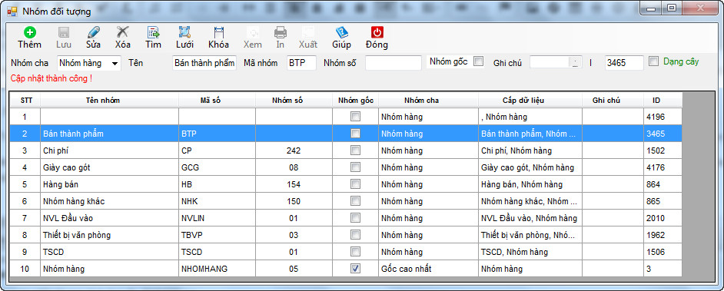
Task: Click the Mã nhóm input field
Action: click(x=301, y=63)
